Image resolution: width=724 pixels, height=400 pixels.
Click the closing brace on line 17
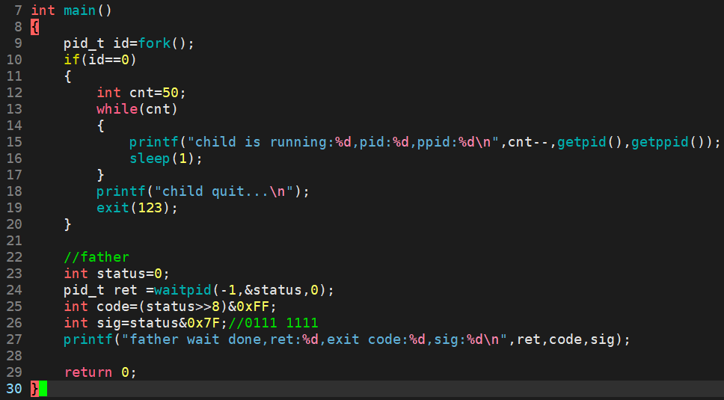click(x=101, y=175)
